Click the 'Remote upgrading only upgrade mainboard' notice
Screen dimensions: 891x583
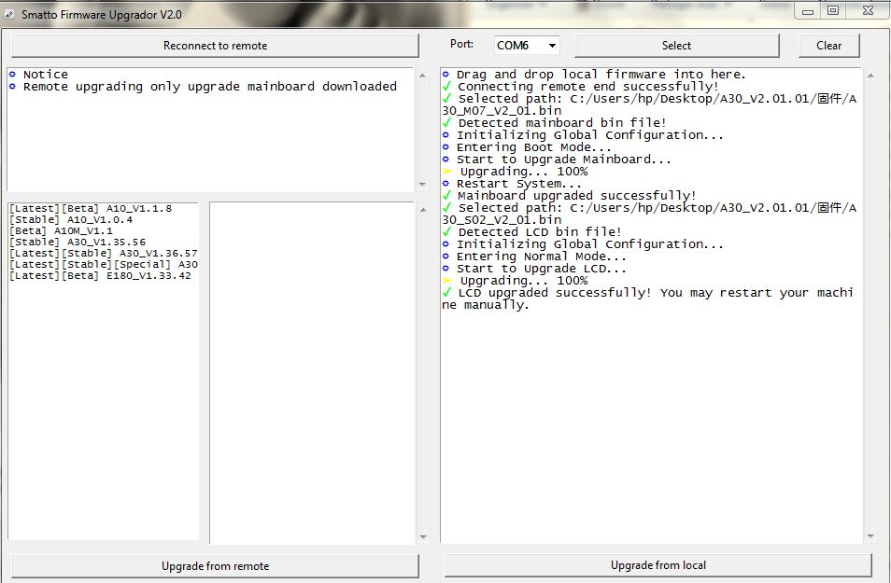pyautogui.click(x=203, y=87)
